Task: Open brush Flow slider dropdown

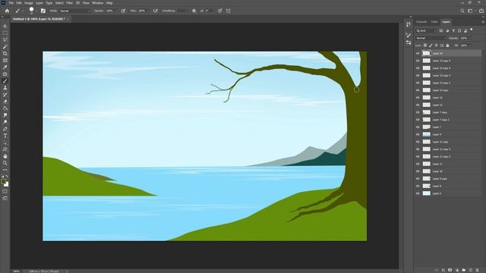Action: [148, 11]
